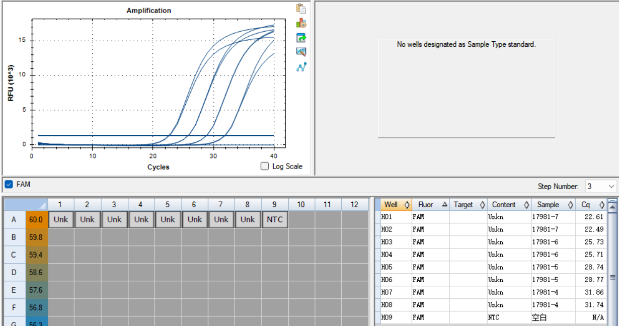Sort table by Content column header
This screenshot has height=326, width=619.
pyautogui.click(x=509, y=205)
